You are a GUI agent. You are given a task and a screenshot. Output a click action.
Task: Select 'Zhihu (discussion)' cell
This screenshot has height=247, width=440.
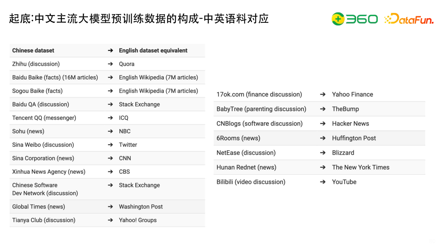tap(36, 64)
